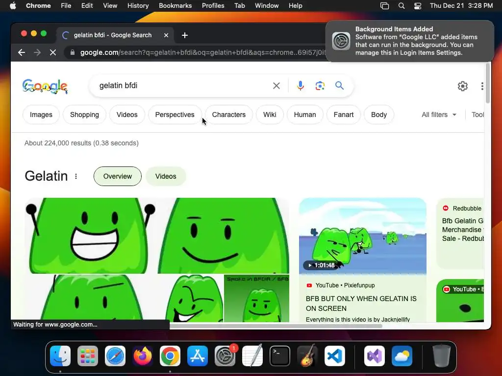
Task: Open Google settings gear
Action: [463, 86]
